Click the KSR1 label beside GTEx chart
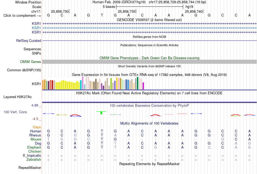The width and height of the screenshot is (257, 174). tap(37, 84)
